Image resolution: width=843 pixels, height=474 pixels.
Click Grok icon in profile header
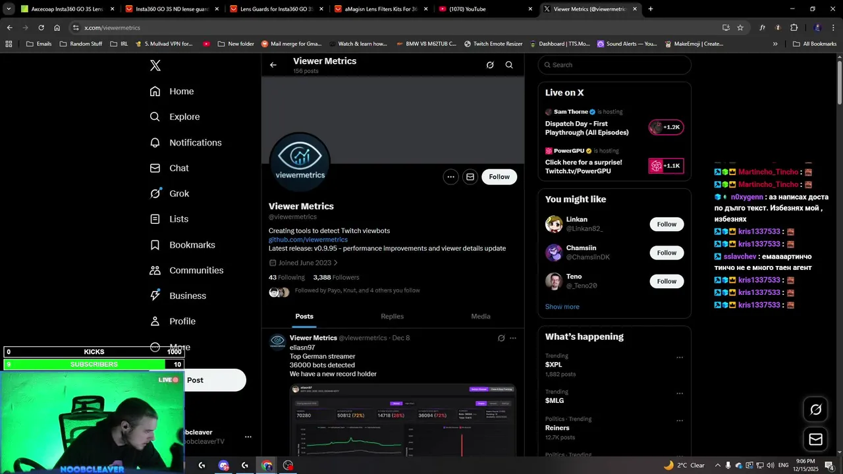point(490,65)
